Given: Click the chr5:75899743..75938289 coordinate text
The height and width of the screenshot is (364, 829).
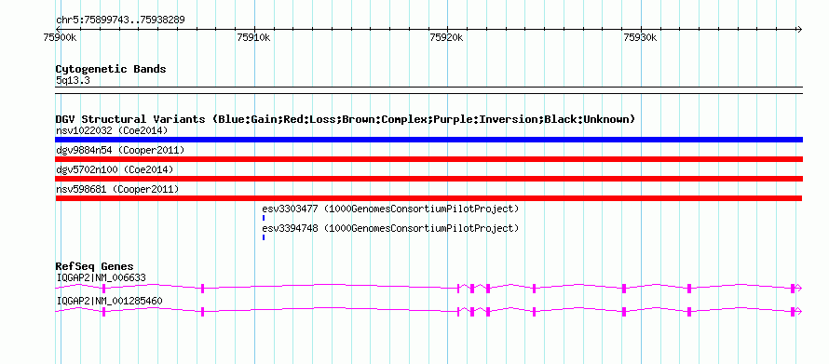Looking at the screenshot, I should (120, 20).
